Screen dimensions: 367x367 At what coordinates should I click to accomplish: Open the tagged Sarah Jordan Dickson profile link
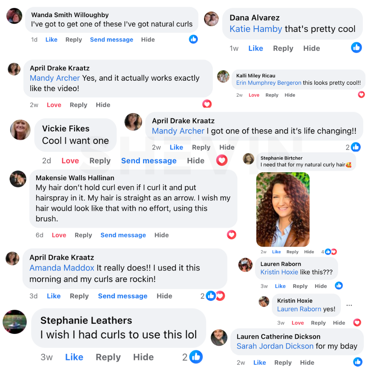[x=275, y=346]
